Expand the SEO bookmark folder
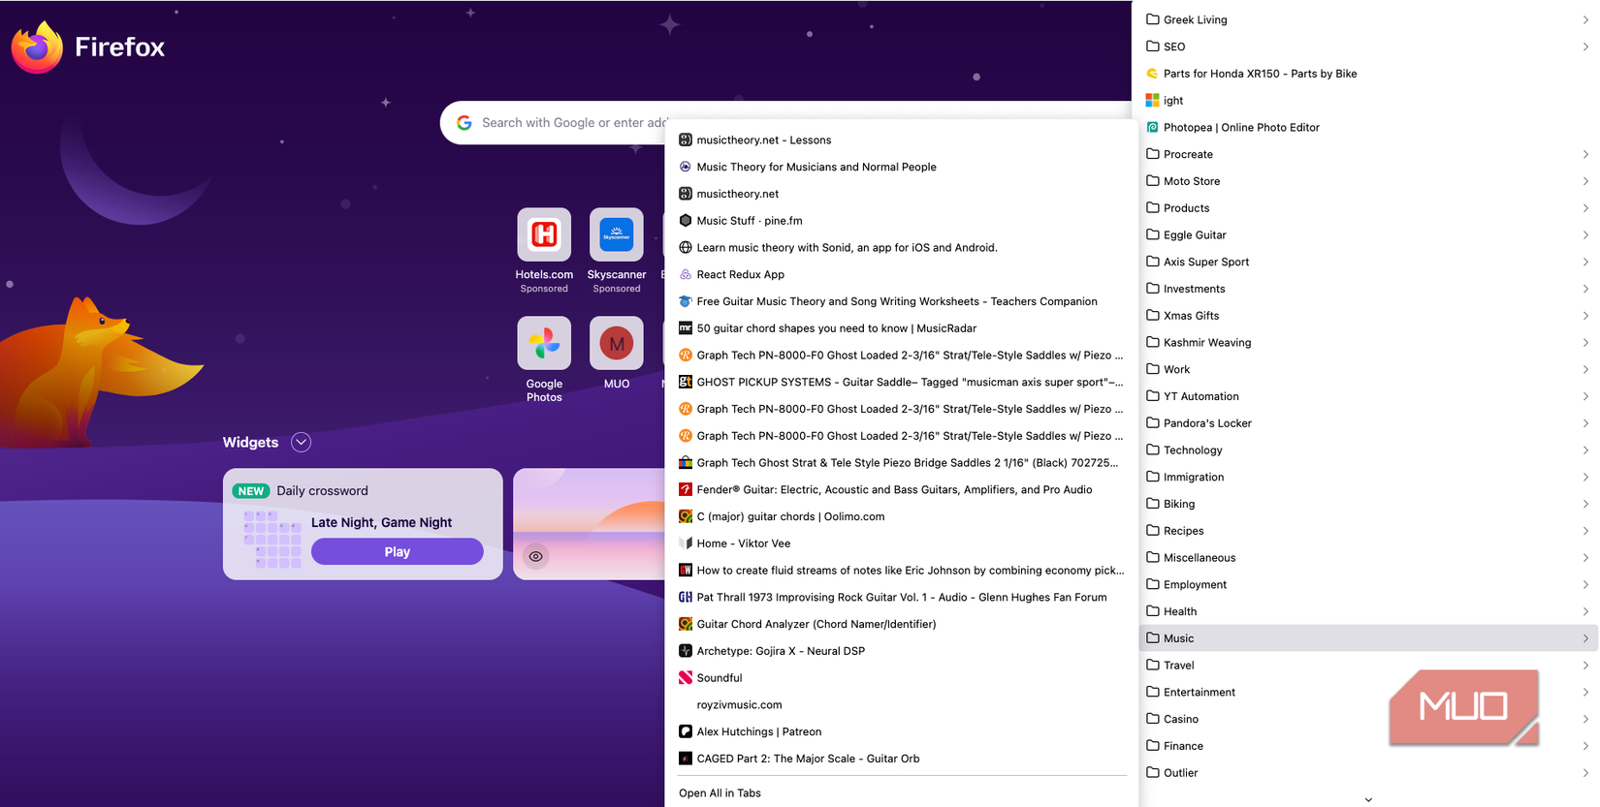 [x=1368, y=47]
